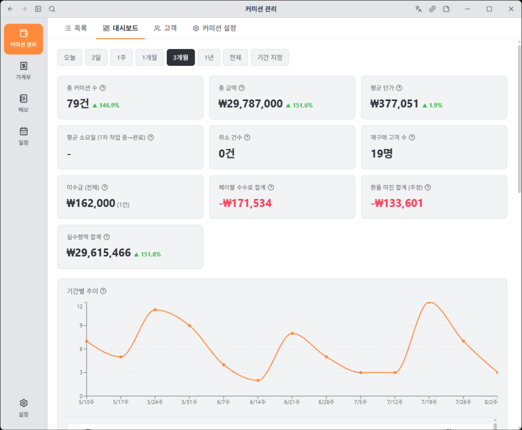
Task: Toggle the sidebar panel icon
Action: [x=38, y=9]
